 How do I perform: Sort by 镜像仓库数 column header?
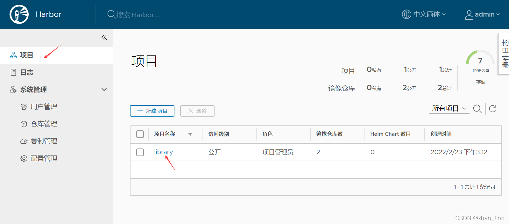(x=329, y=134)
